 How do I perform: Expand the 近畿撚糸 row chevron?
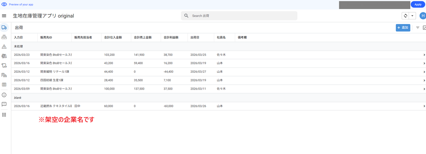point(424,106)
